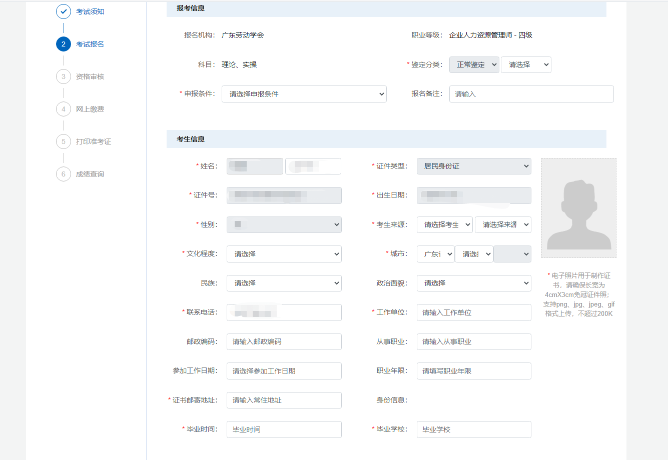
Task: Open the 居民身份证 certificate type dropdown
Action: coord(474,166)
